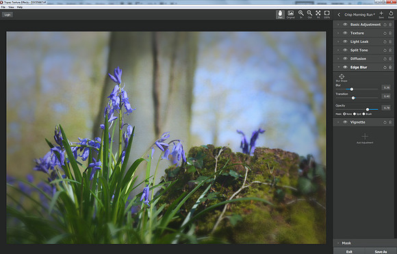The height and width of the screenshot is (254, 397).
Task: Reset the Diffusion adjustment
Action: pos(385,59)
